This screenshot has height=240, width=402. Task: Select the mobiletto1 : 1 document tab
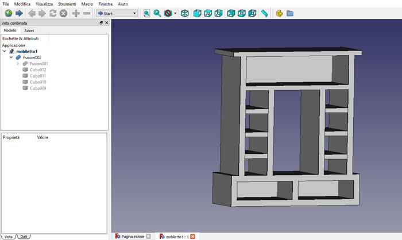point(177,237)
